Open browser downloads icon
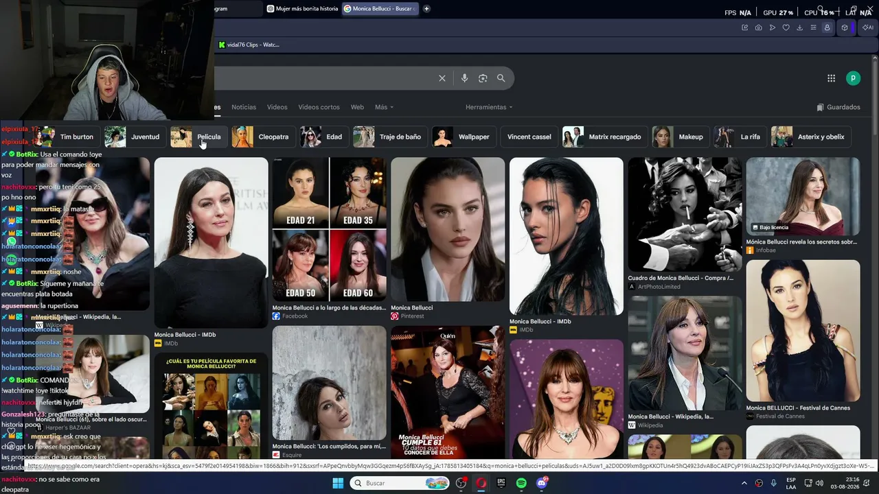The height and width of the screenshot is (494, 879). point(799,27)
